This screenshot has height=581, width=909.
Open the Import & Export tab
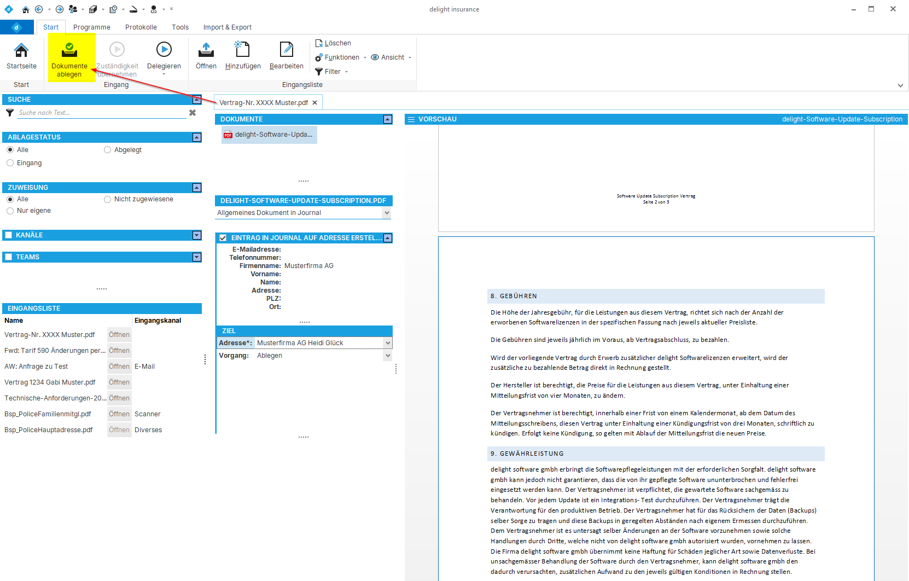tap(227, 27)
